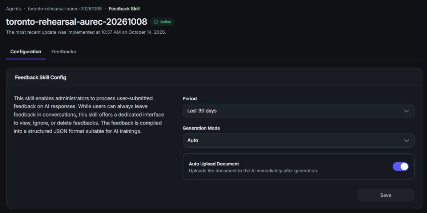This screenshot has width=427, height=213.
Task: Open toronto-rehearsal-aurec-20261008 breadcrumb link
Action: 65,9
